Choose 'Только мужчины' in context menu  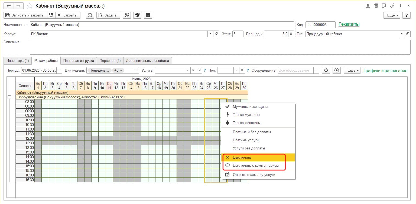(246, 115)
